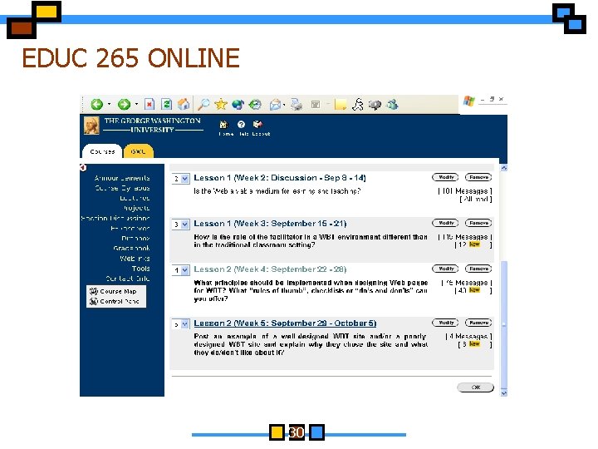Click Modify for Lesson 2 Week 4 forum

pyautogui.click(x=445, y=269)
